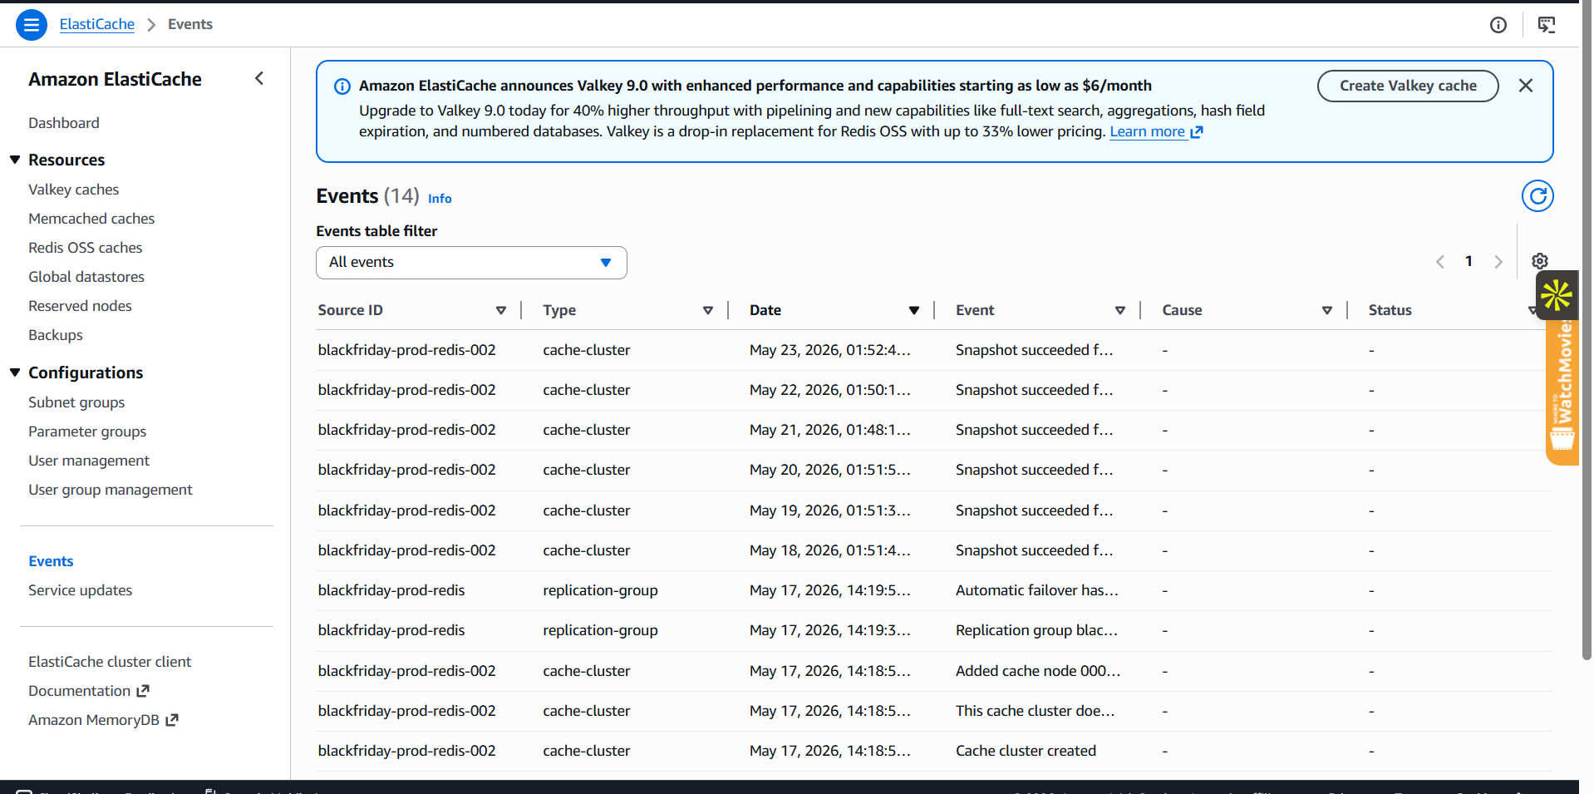Sort by Type column arrow

click(708, 310)
